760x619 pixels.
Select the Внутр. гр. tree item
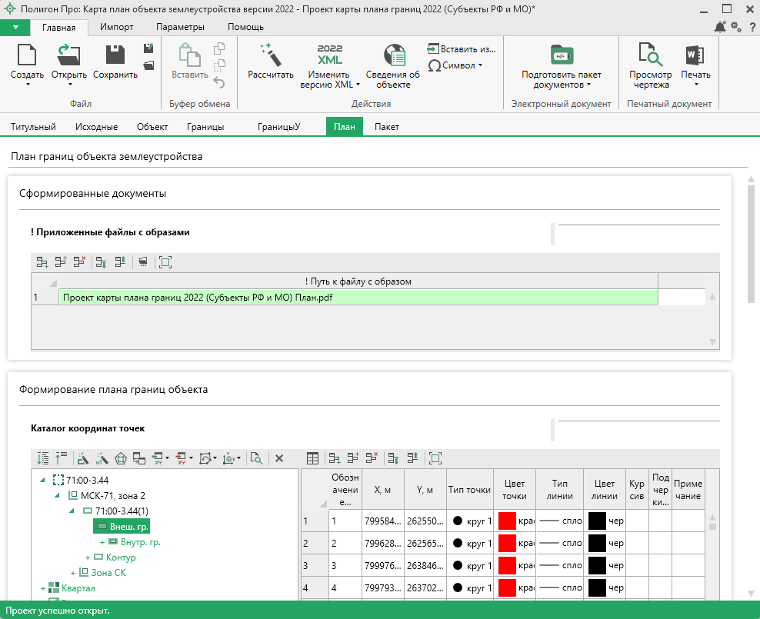[140, 542]
